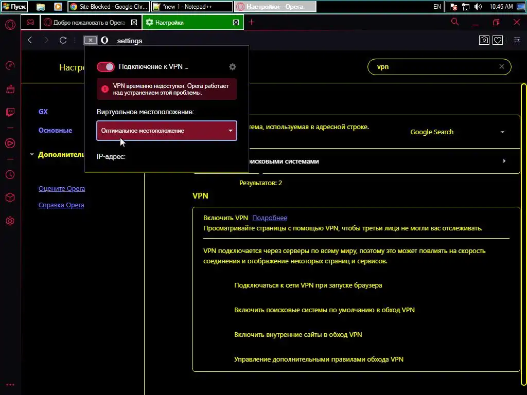Switch to Notepad++ taskbar window
Viewport: 527px width, 395px height.
pos(192,7)
